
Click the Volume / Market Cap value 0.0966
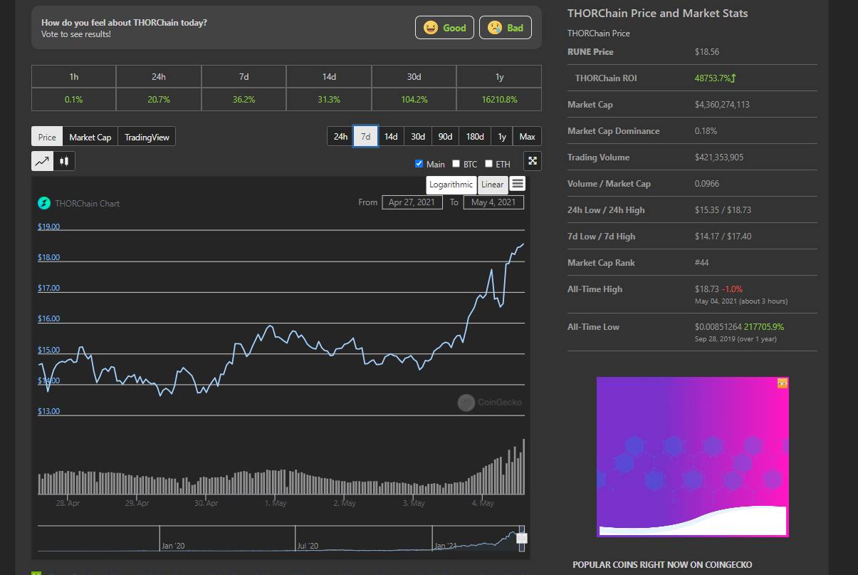tap(707, 184)
